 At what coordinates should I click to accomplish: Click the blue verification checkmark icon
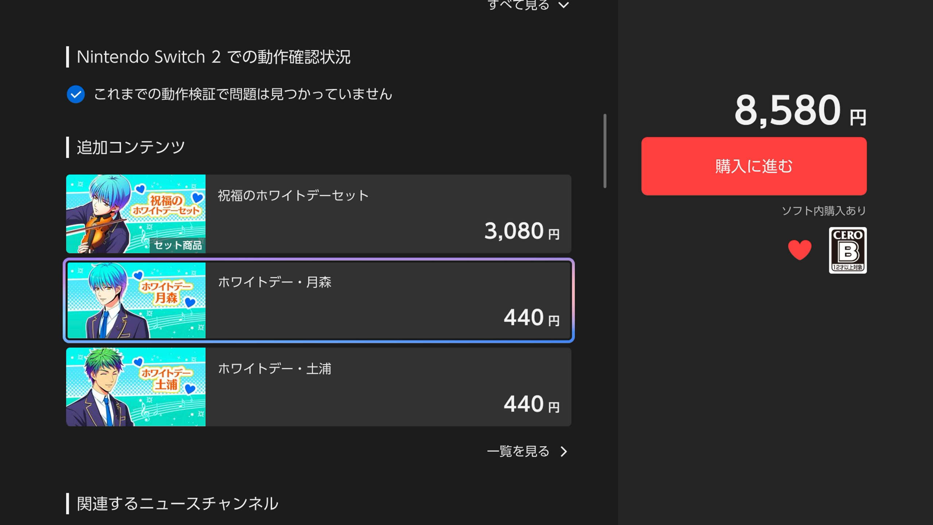76,94
